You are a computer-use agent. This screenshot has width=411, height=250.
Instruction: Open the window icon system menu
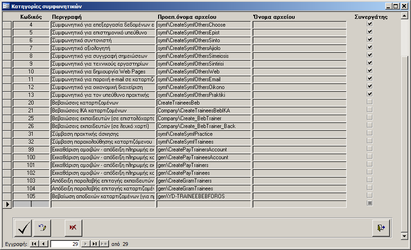(x=6, y=6)
